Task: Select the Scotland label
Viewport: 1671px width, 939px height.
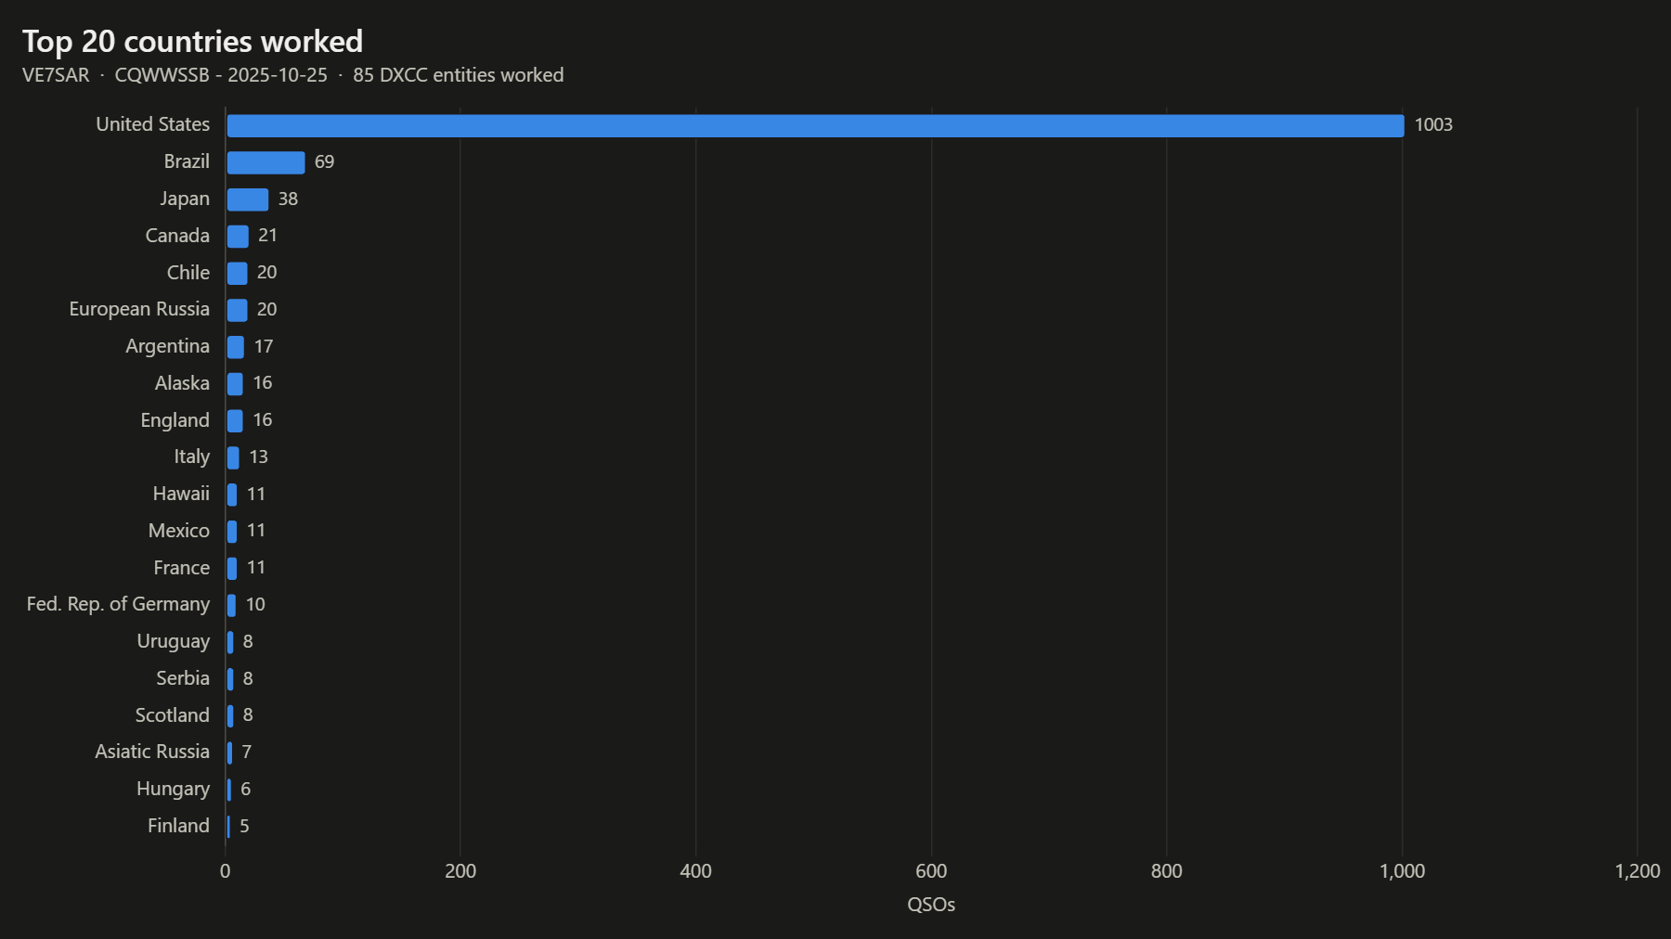Action: (173, 715)
